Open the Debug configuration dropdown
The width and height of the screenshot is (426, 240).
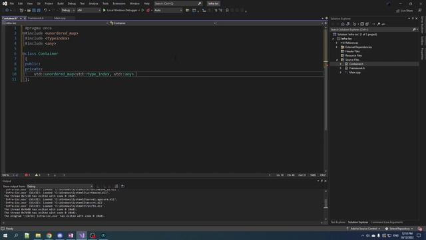tap(68, 11)
